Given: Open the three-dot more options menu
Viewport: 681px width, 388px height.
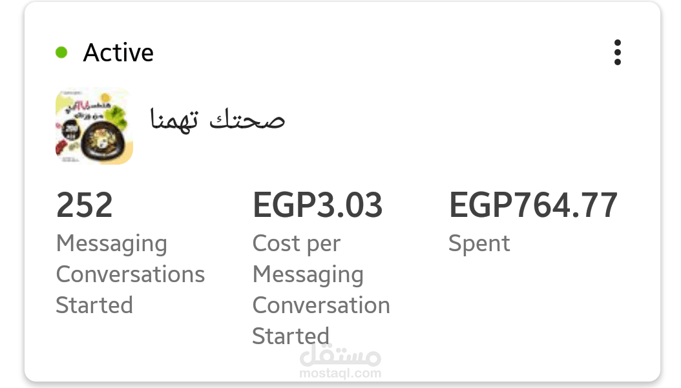Looking at the screenshot, I should pyautogui.click(x=618, y=52).
